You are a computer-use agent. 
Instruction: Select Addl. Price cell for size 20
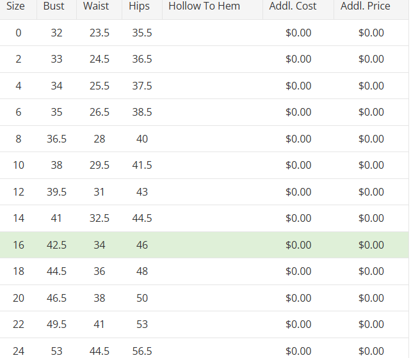[371, 298]
